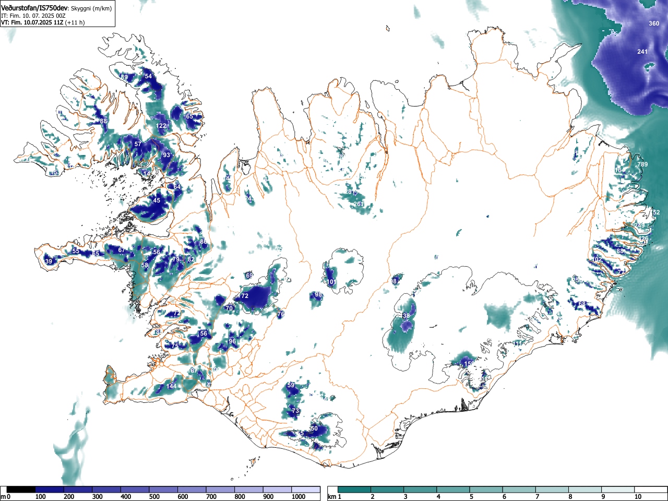
Task: Click the 70 visibility value
Action: (229, 308)
